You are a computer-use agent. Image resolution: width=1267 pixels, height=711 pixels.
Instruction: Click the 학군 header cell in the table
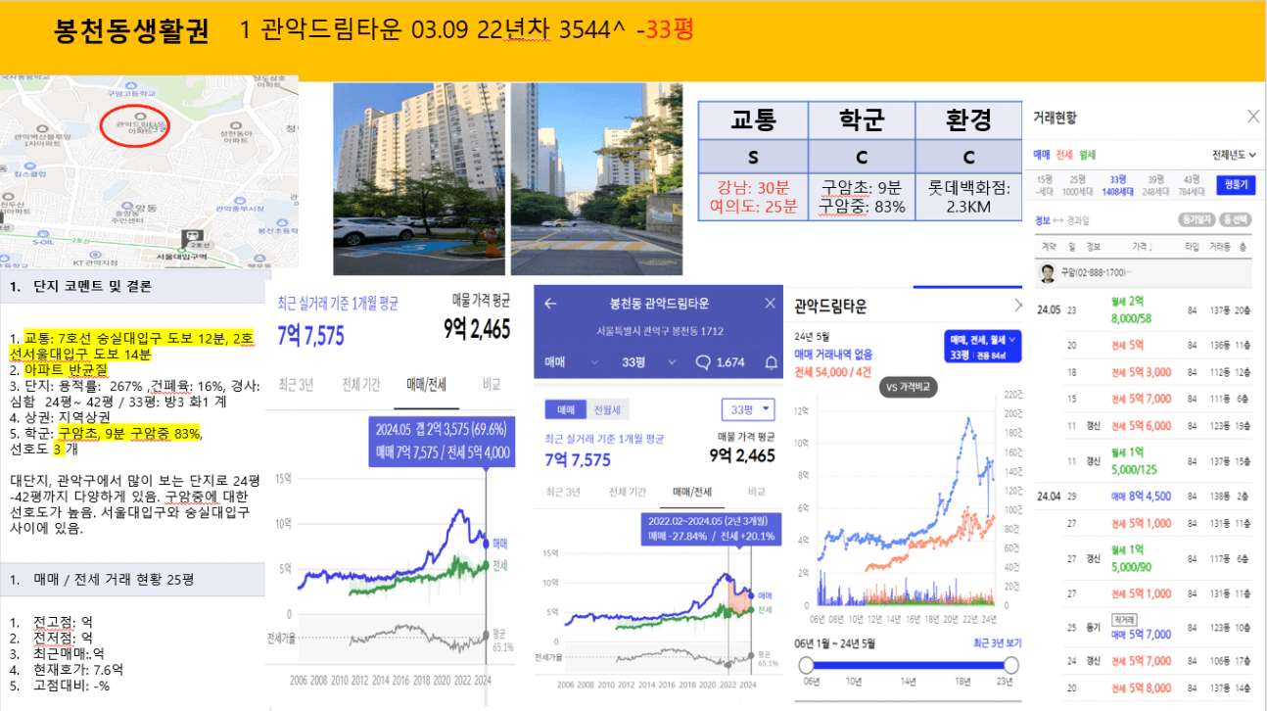[x=862, y=119]
